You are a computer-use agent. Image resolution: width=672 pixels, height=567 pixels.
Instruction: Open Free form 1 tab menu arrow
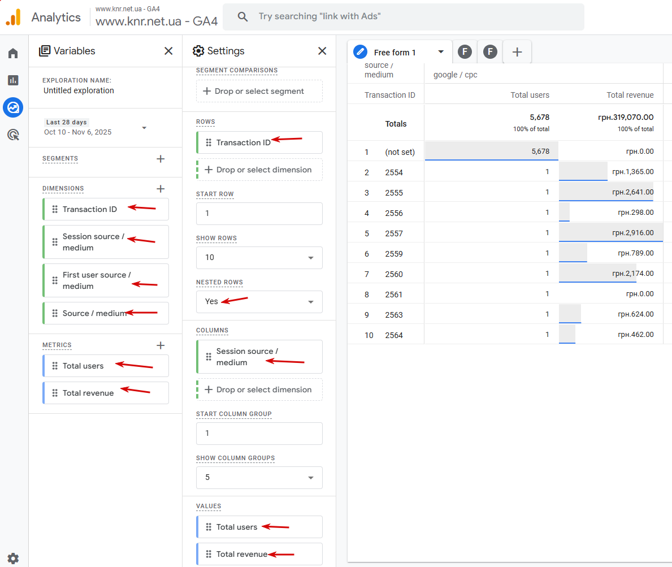pyautogui.click(x=441, y=52)
